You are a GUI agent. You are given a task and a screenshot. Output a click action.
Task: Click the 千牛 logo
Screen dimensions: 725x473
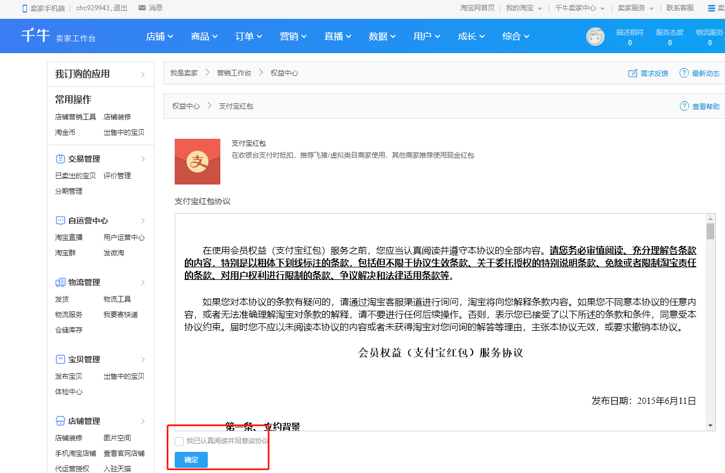point(36,35)
